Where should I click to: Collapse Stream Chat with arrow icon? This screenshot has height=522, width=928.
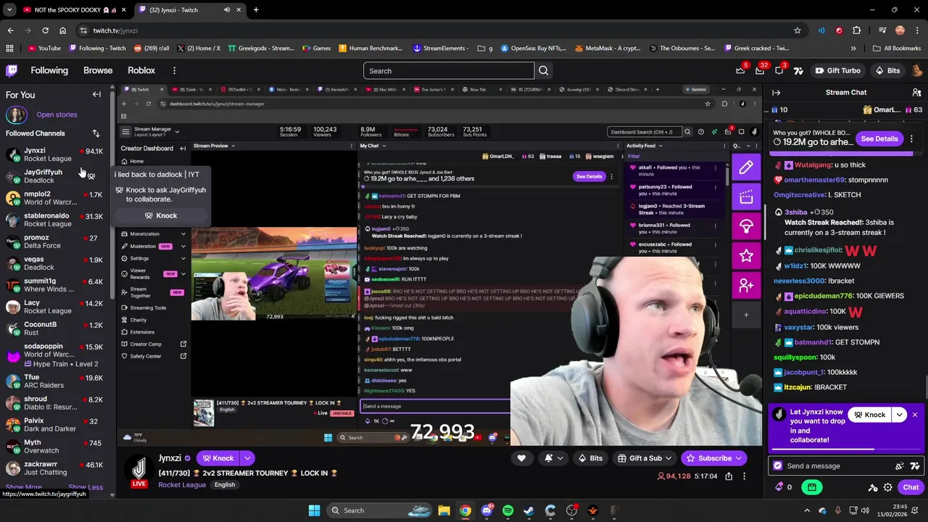point(776,92)
